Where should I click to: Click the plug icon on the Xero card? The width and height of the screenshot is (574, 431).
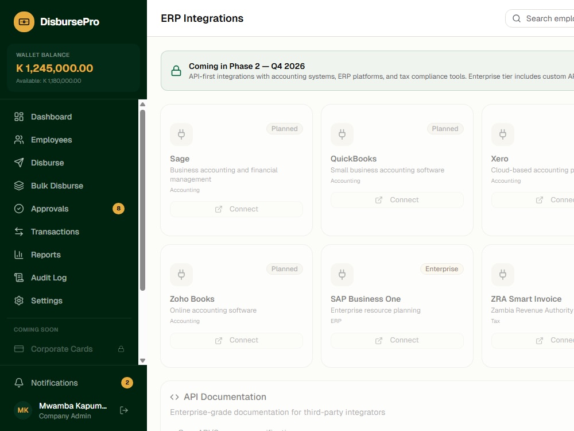click(x=503, y=134)
